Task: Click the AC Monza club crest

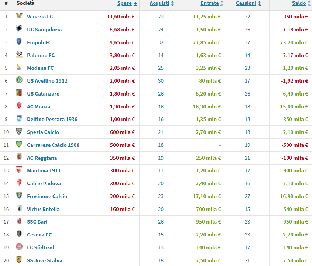Action: point(19,106)
